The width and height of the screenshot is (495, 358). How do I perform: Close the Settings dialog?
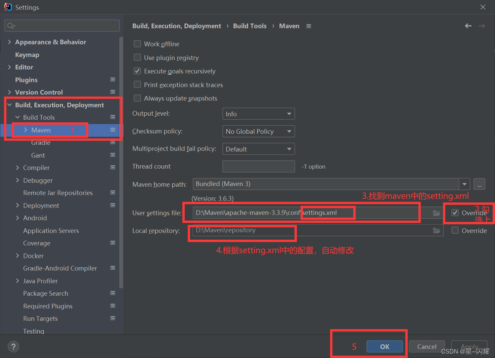(483, 7)
